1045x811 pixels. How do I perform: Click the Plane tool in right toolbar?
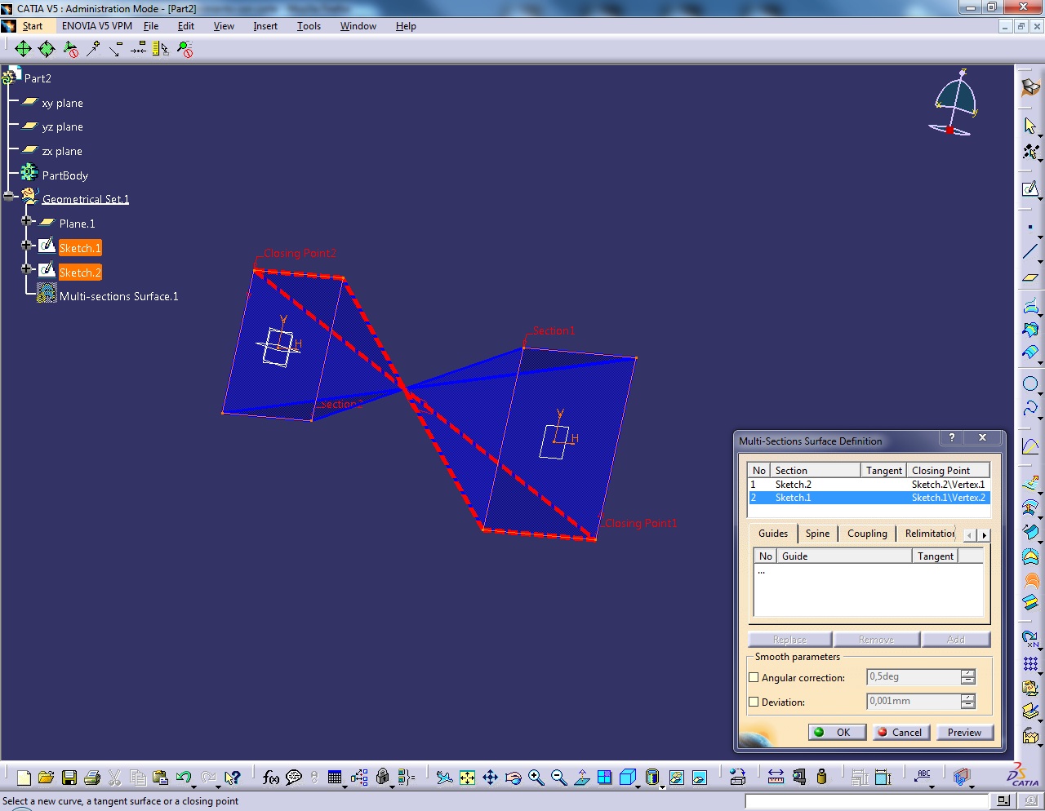coord(1030,277)
